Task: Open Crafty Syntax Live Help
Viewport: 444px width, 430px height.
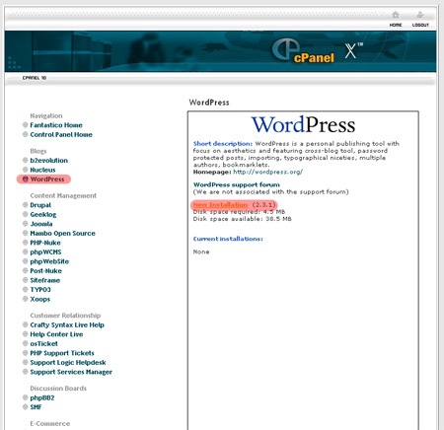Action: coord(67,324)
